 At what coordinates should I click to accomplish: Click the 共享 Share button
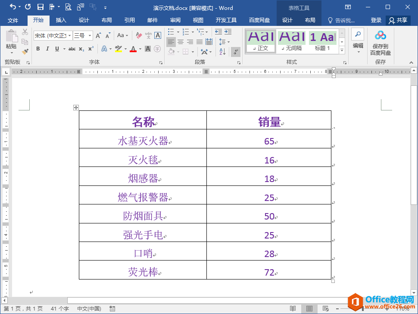pos(398,20)
